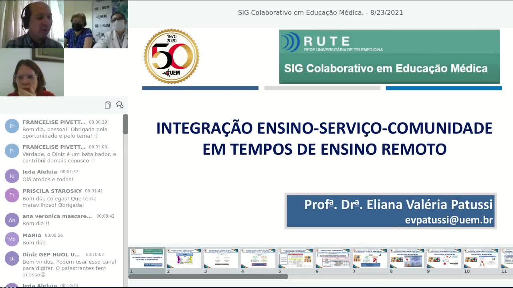Click the name MARIA in chat
Screen dimensions: 513x288
pyautogui.click(x=32, y=236)
